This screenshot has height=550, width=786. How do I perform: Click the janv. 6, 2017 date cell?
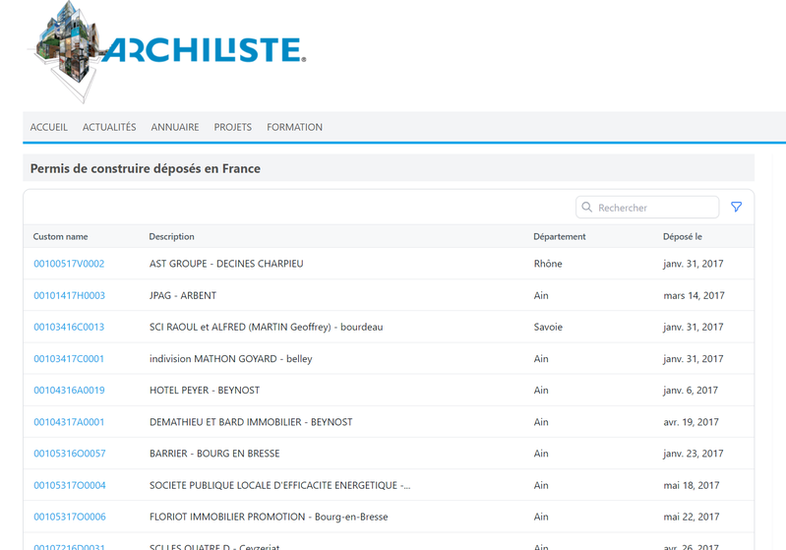click(x=691, y=390)
